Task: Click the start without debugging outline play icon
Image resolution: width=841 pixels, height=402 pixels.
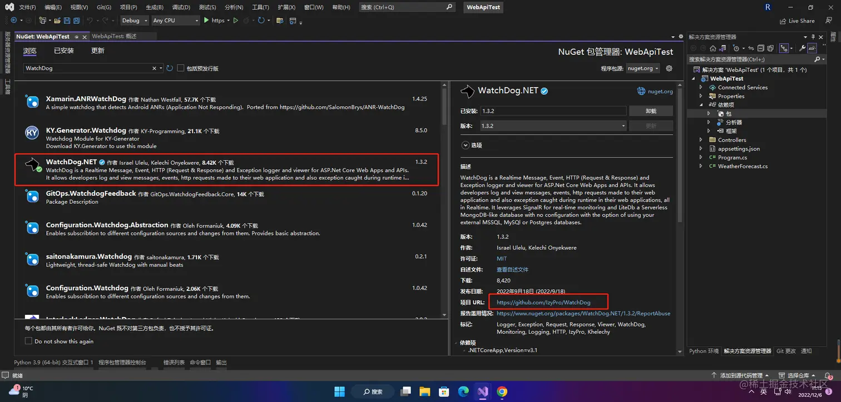Action: pos(236,21)
